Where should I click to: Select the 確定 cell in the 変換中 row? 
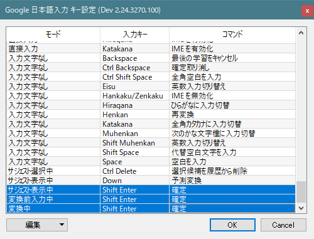click(232, 209)
